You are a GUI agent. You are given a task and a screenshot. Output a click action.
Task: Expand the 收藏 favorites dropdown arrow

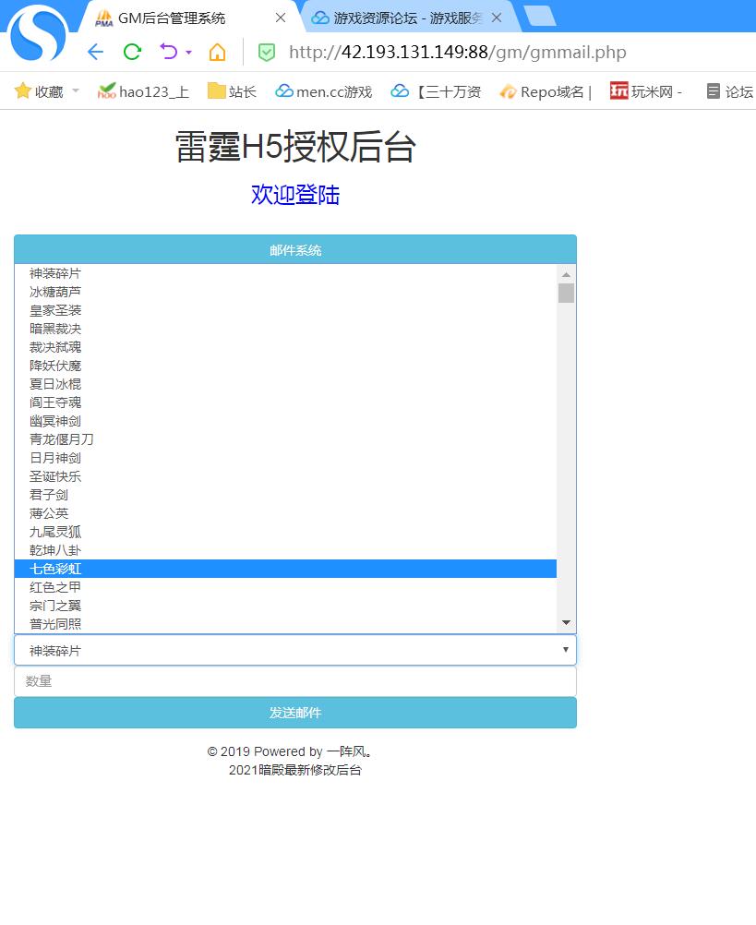click(76, 91)
